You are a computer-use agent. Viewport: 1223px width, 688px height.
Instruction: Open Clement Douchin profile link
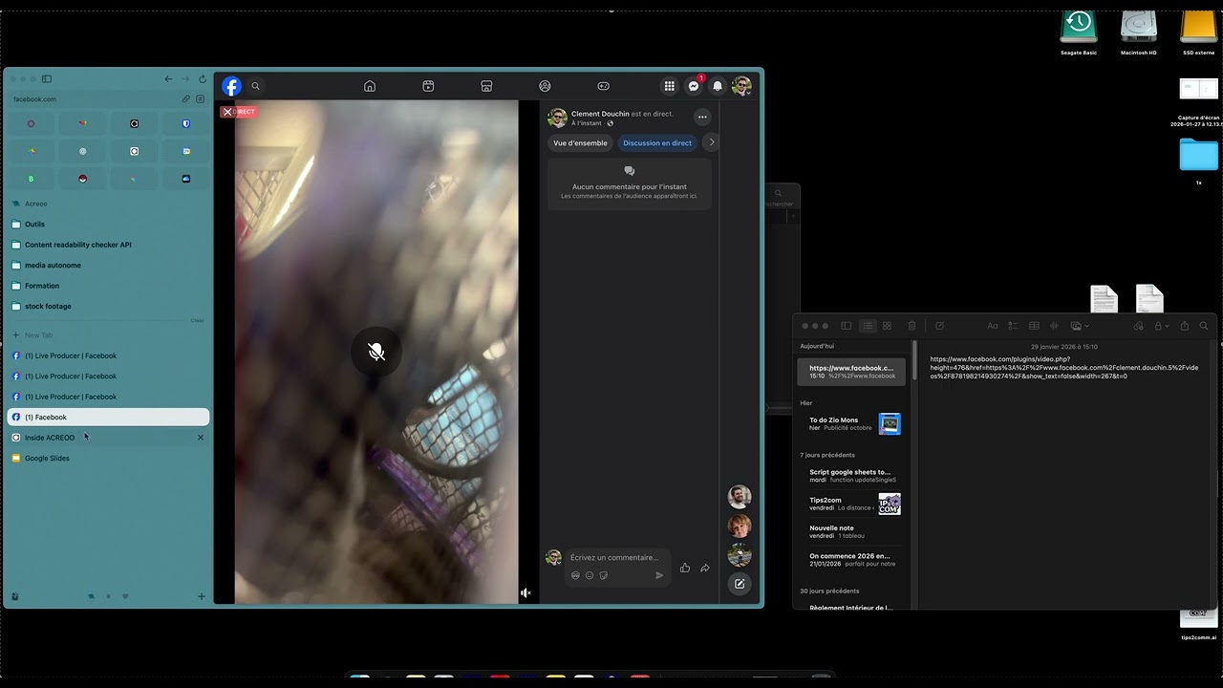point(600,114)
